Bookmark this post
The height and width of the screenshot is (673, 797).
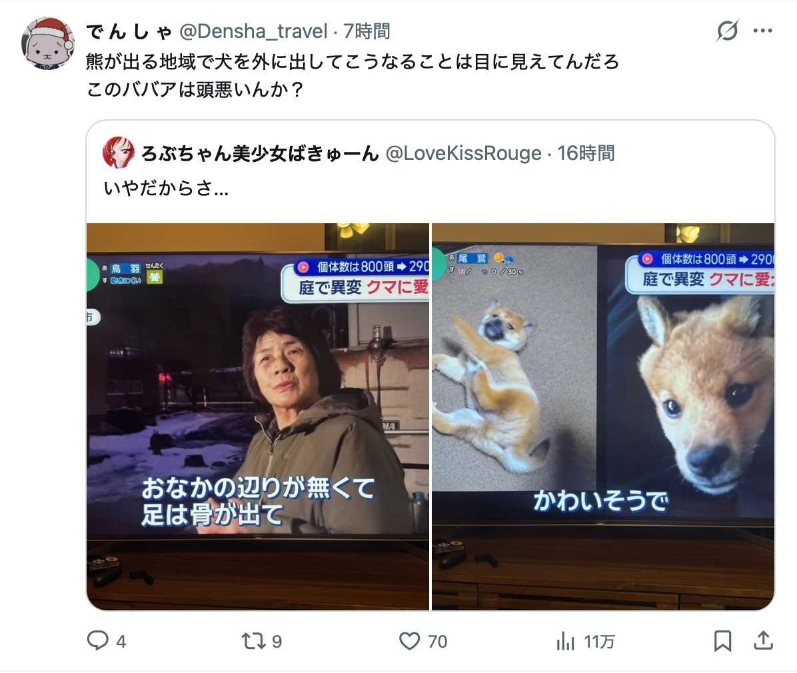coord(722,641)
